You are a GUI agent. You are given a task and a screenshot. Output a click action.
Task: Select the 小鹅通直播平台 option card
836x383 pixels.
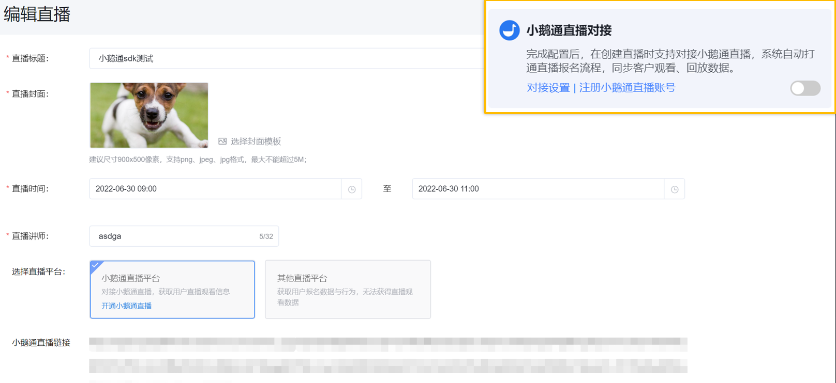click(172, 290)
